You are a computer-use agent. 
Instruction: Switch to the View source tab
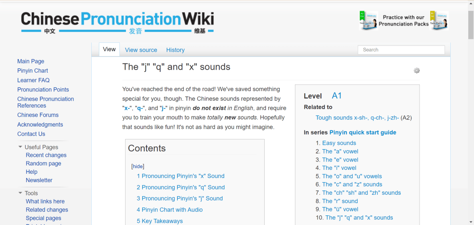coord(141,50)
